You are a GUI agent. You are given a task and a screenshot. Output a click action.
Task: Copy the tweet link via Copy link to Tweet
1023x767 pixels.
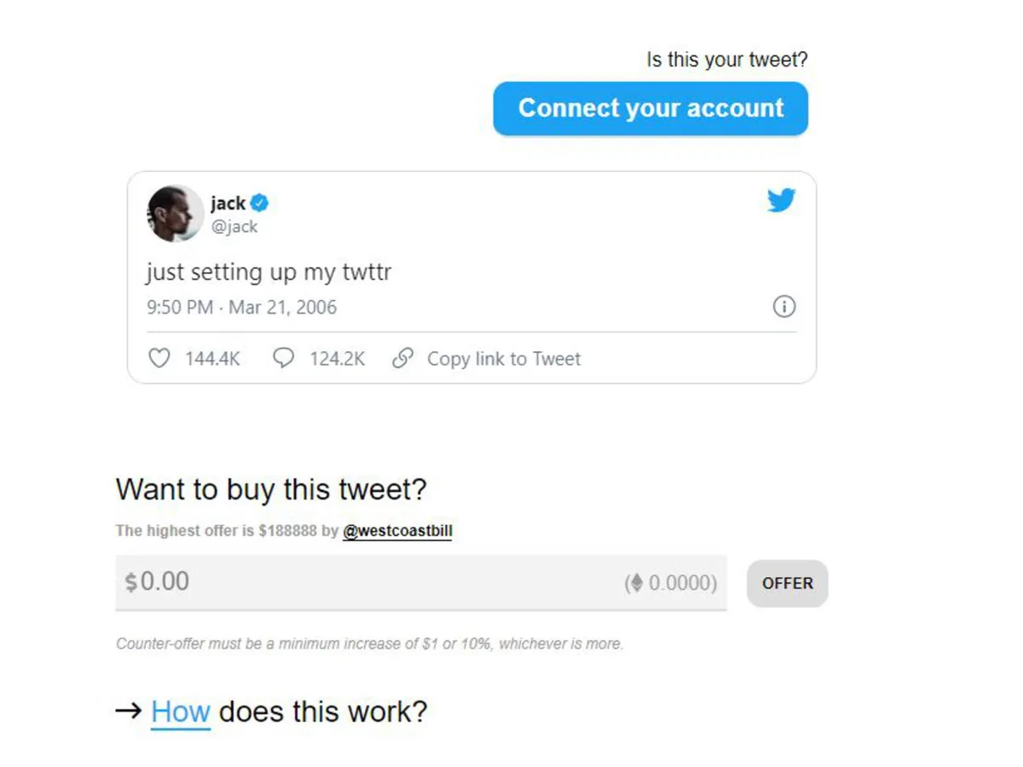[504, 359]
